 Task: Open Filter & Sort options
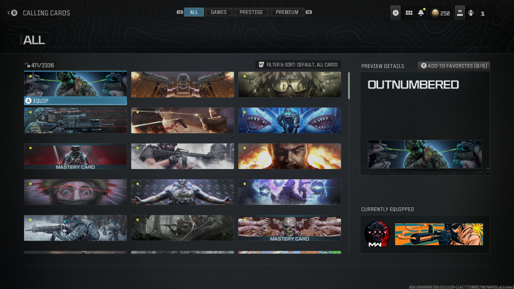[x=298, y=65]
